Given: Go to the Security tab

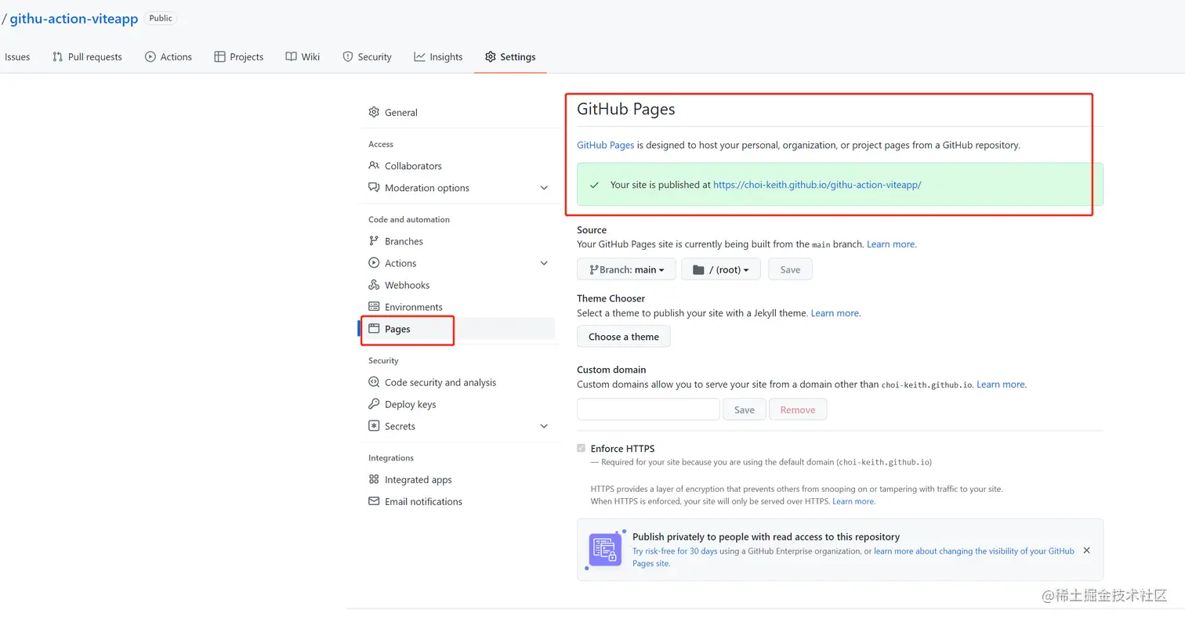Looking at the screenshot, I should pos(367,56).
